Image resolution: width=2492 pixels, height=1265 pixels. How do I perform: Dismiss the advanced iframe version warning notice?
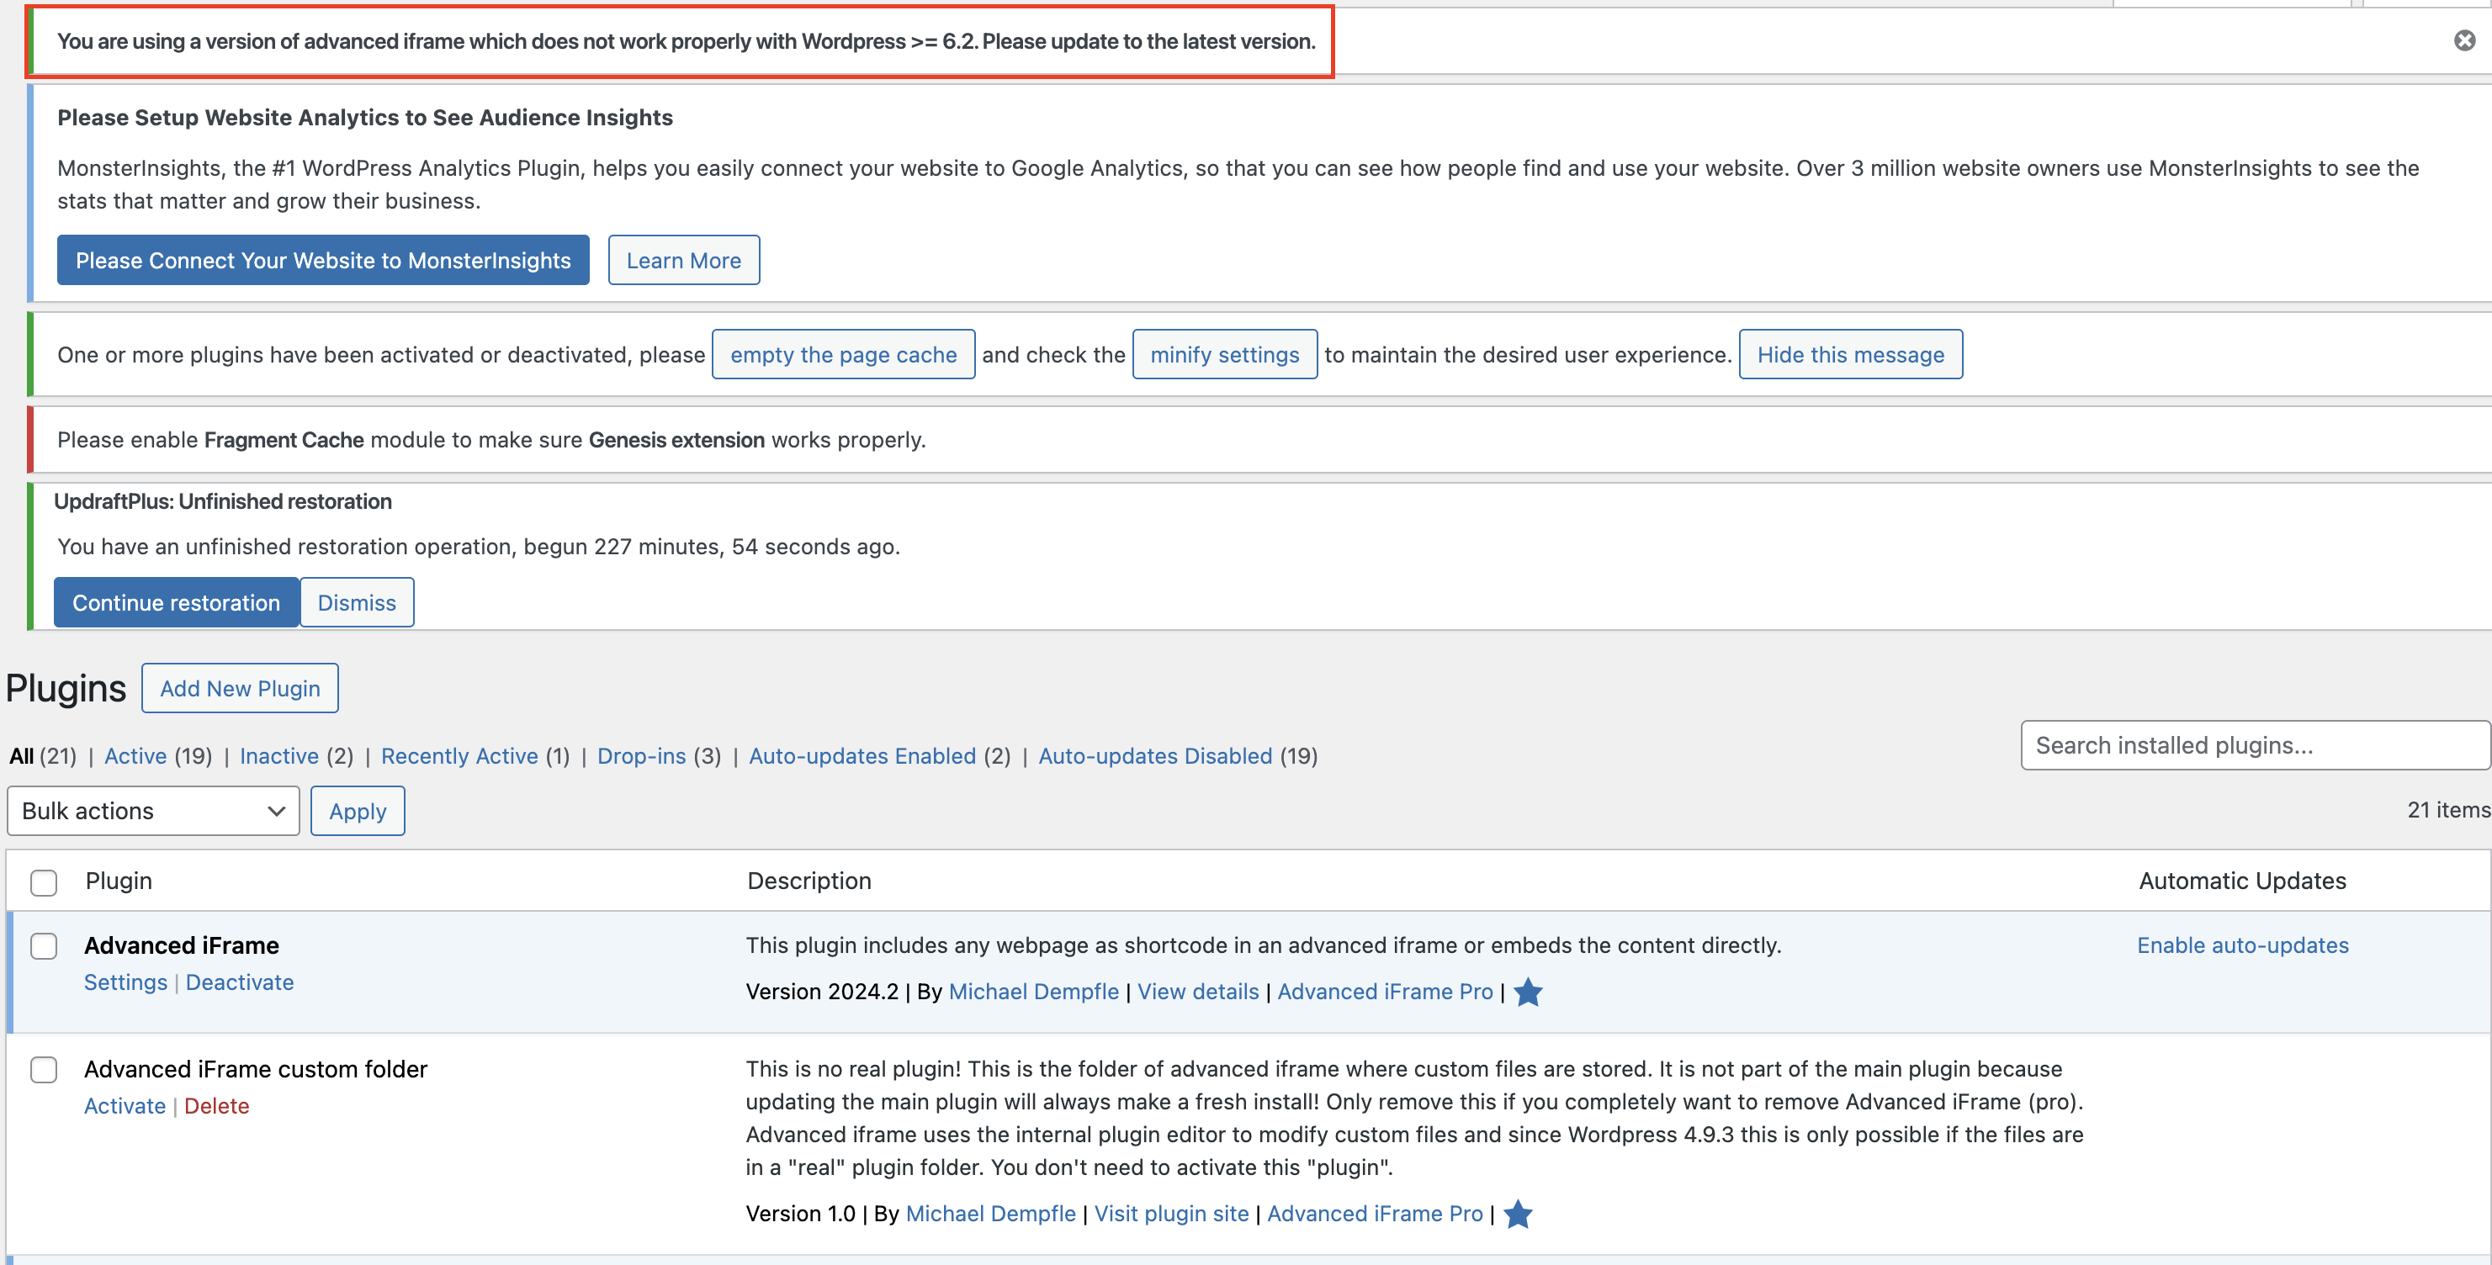2464,40
